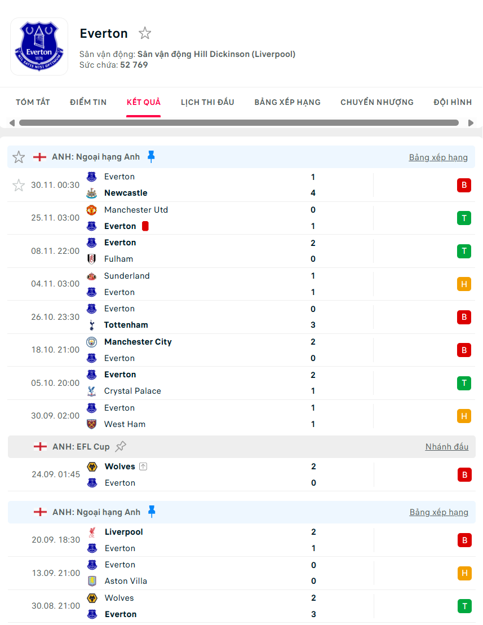Unpin the Ngoại hạng Anh league

pyautogui.click(x=151, y=157)
